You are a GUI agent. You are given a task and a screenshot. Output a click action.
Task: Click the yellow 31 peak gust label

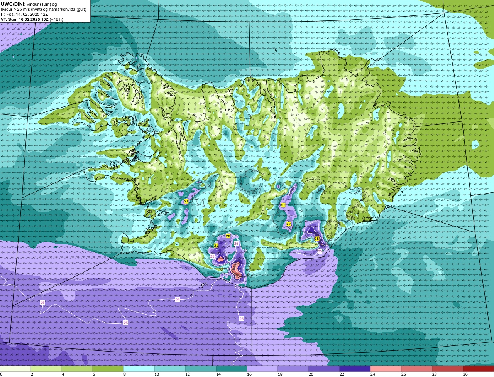pos(216,246)
